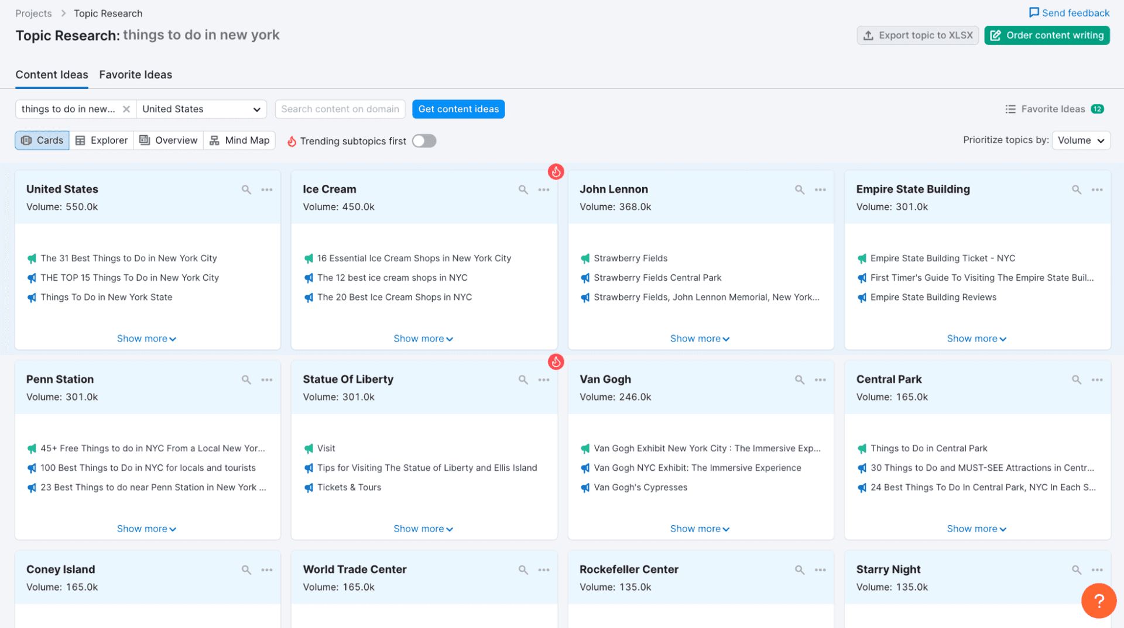1124x628 pixels.
Task: Expand Show more on Van Gogh card
Action: (x=700, y=529)
